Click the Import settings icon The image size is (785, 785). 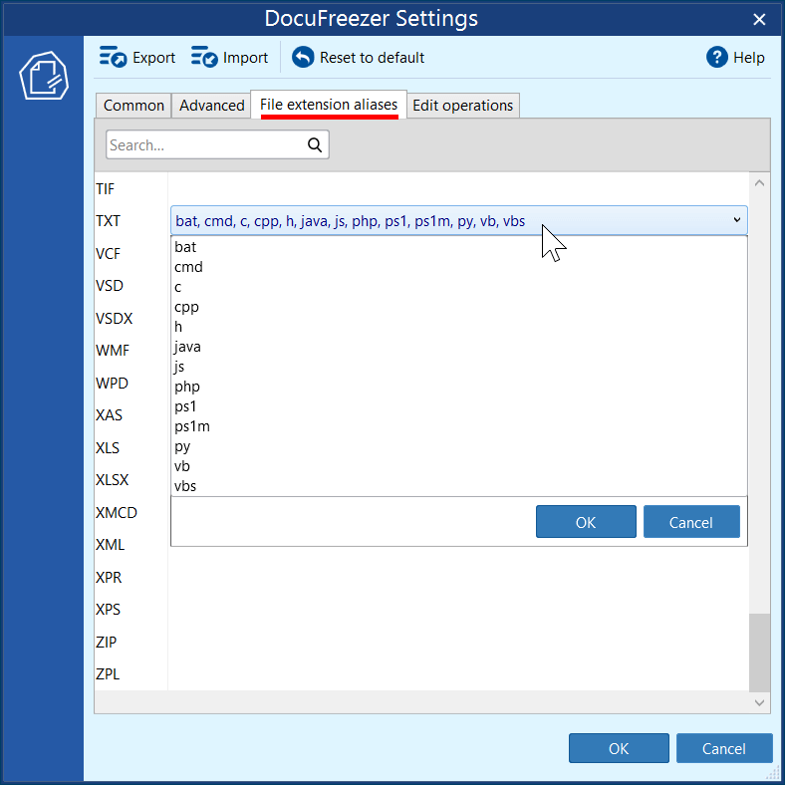(x=204, y=57)
